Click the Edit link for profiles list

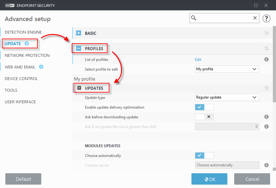(198, 60)
